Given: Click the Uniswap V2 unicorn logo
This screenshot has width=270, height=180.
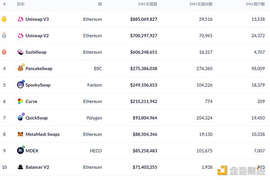Looking at the screenshot, I should coord(21,36).
